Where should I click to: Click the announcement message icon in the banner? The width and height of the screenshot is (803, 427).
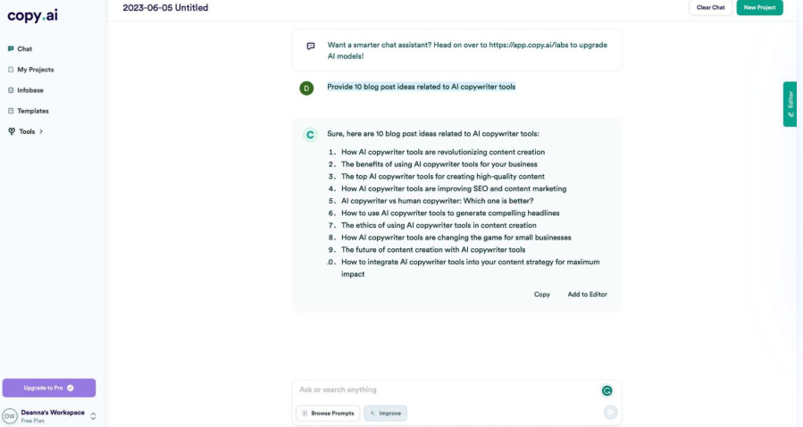coord(311,46)
